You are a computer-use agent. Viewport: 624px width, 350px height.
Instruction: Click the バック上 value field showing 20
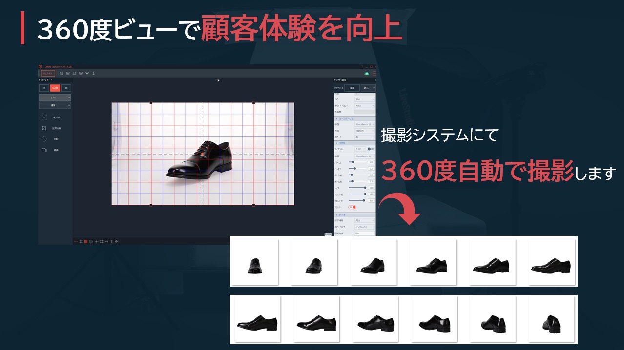[371, 162]
